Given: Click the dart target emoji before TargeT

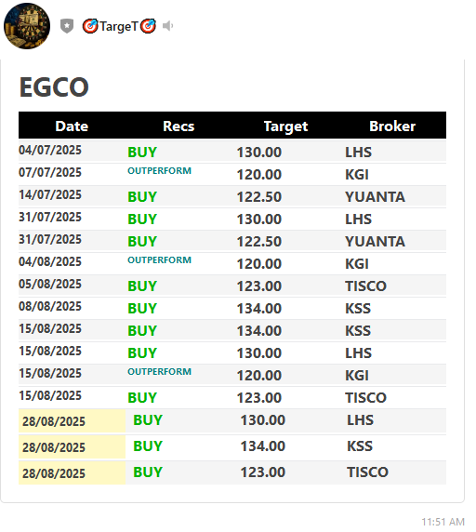Looking at the screenshot, I should [90, 26].
